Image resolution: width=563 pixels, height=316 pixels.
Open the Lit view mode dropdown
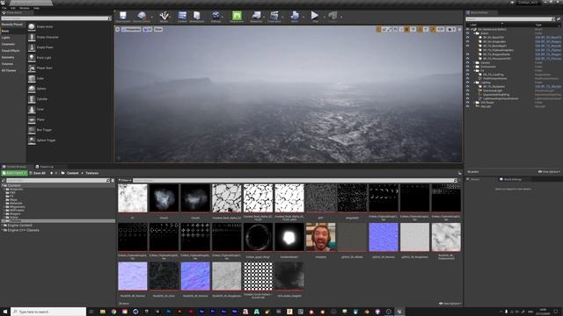coord(148,29)
